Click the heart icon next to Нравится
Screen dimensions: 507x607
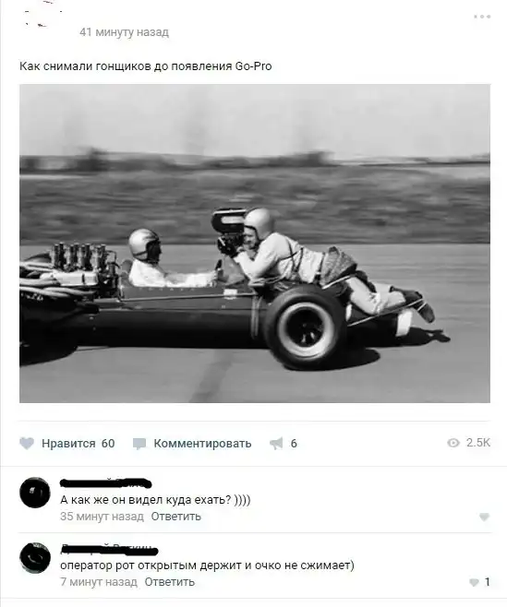[x=27, y=443]
